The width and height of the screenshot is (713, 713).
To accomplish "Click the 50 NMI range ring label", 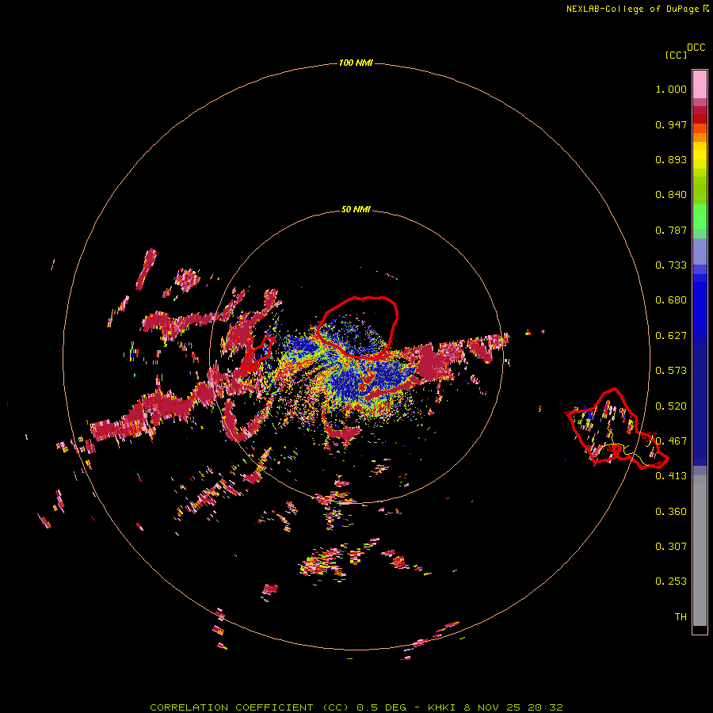I will coord(356,209).
